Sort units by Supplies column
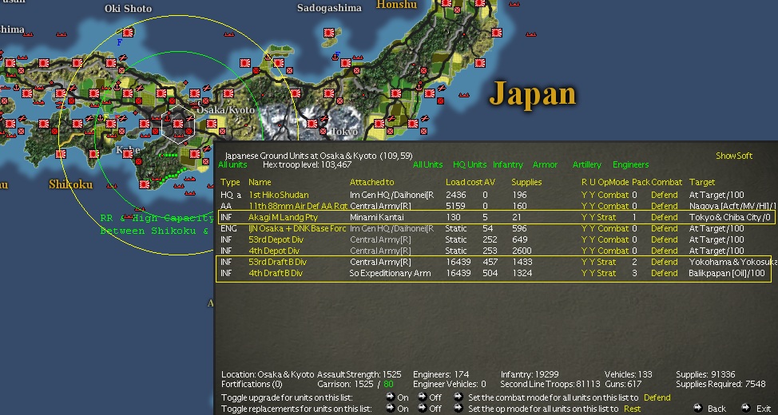The width and height of the screenshot is (778, 415). [x=526, y=183]
